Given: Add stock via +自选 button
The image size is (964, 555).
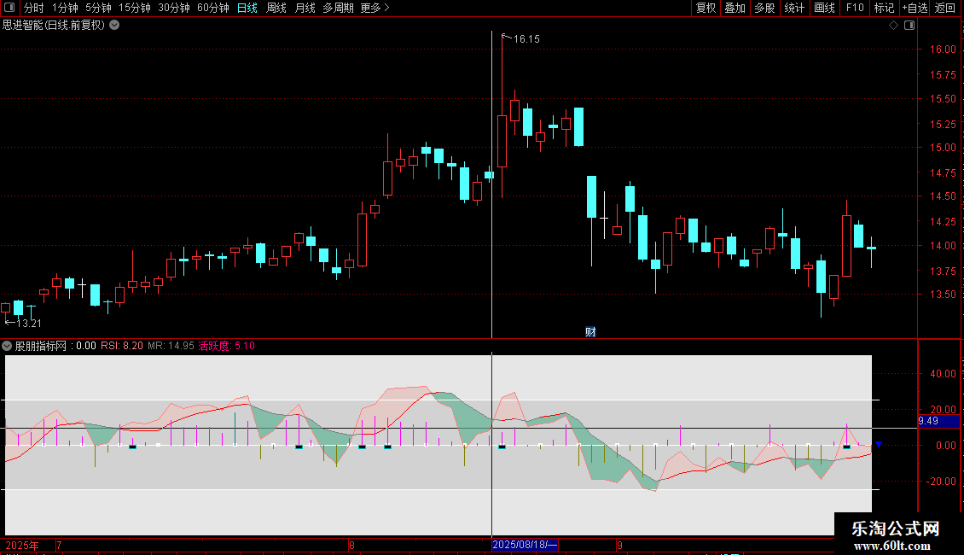Looking at the screenshot, I should click(x=915, y=8).
